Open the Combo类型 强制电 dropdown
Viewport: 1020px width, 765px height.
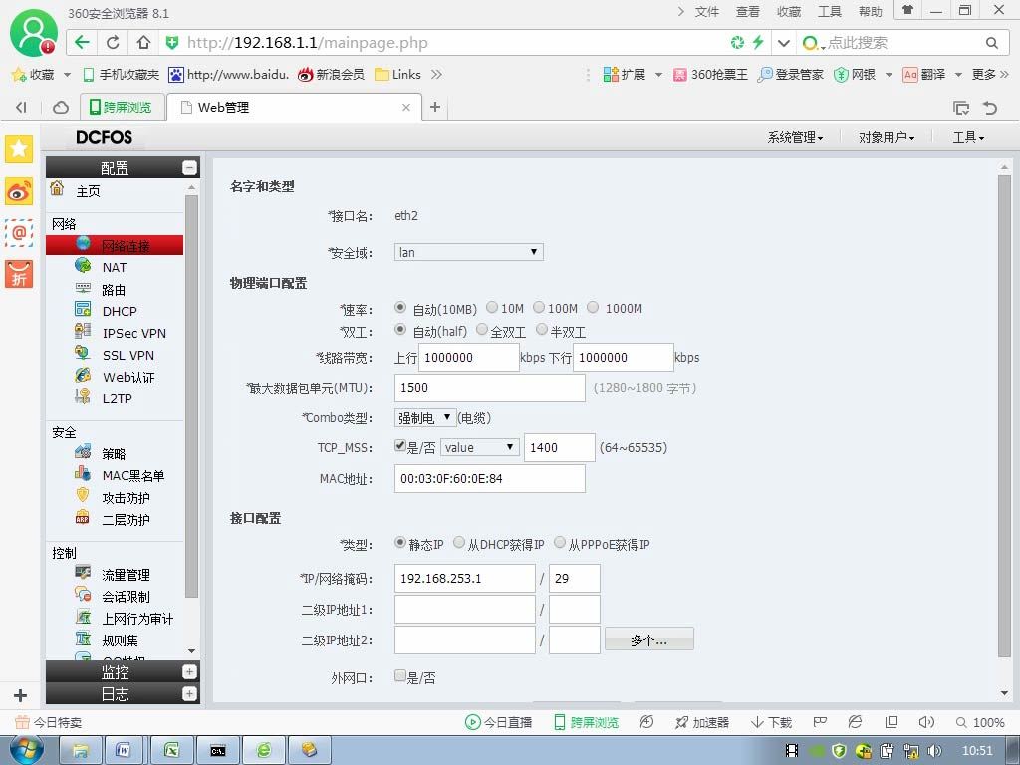[x=424, y=418]
